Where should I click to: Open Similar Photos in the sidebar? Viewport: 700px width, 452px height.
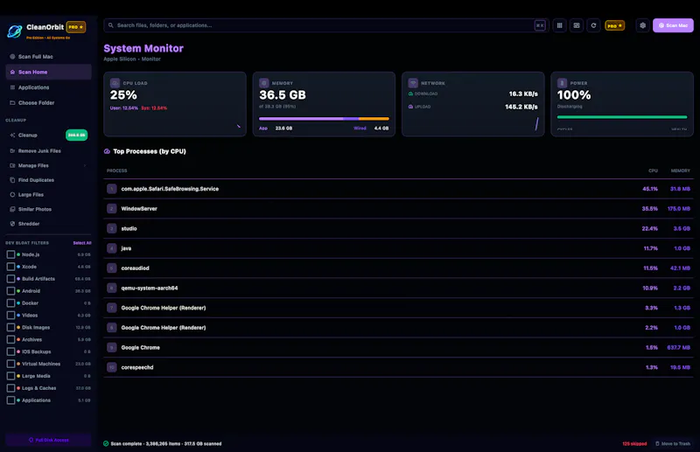(x=49, y=209)
